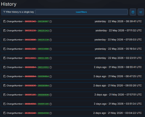Open green changelist link 36031395
This screenshot has width=145, height=117.
pos(43,58)
